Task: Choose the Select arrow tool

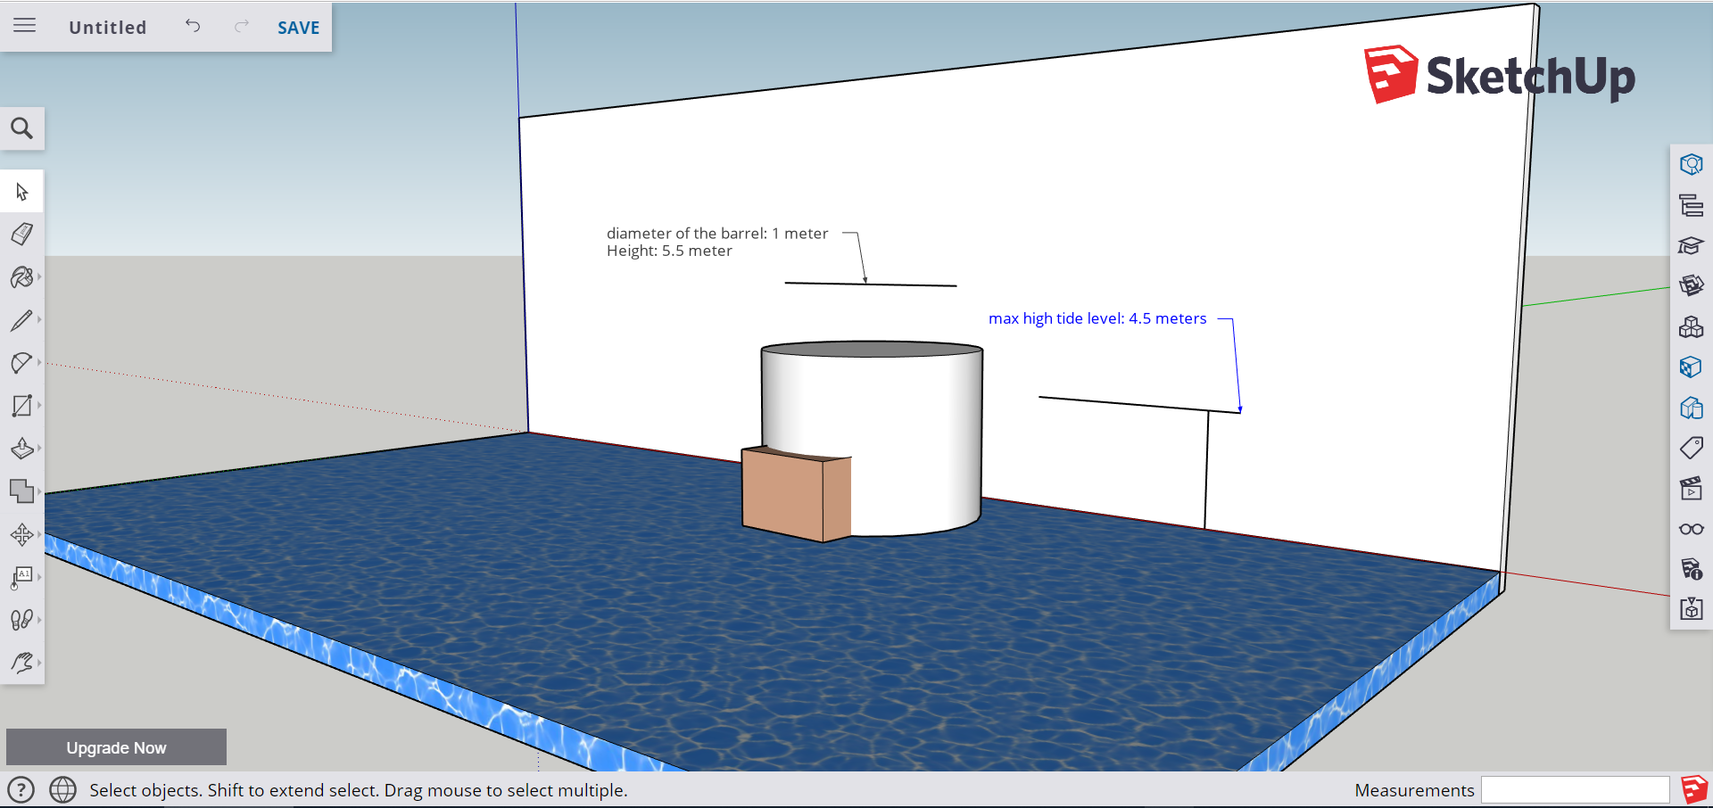Action: (22, 192)
